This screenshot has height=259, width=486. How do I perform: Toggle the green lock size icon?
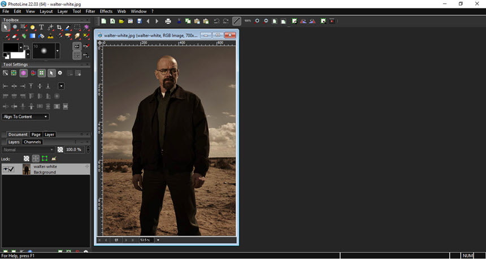[x=45, y=158]
